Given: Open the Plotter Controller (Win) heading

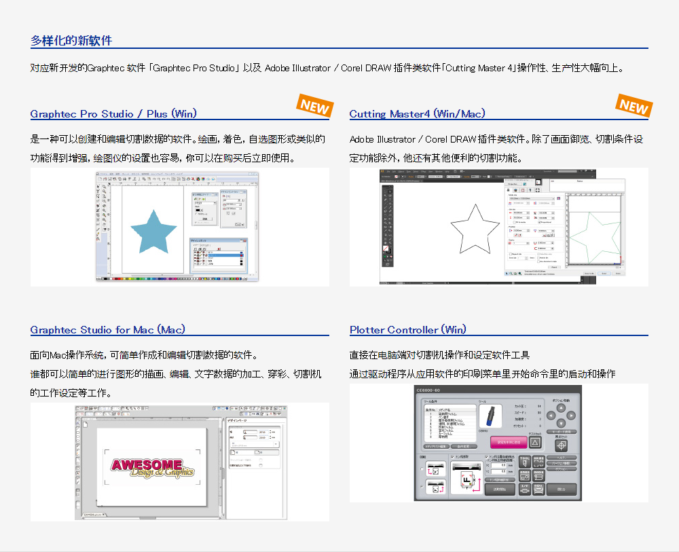Looking at the screenshot, I should pyautogui.click(x=408, y=330).
